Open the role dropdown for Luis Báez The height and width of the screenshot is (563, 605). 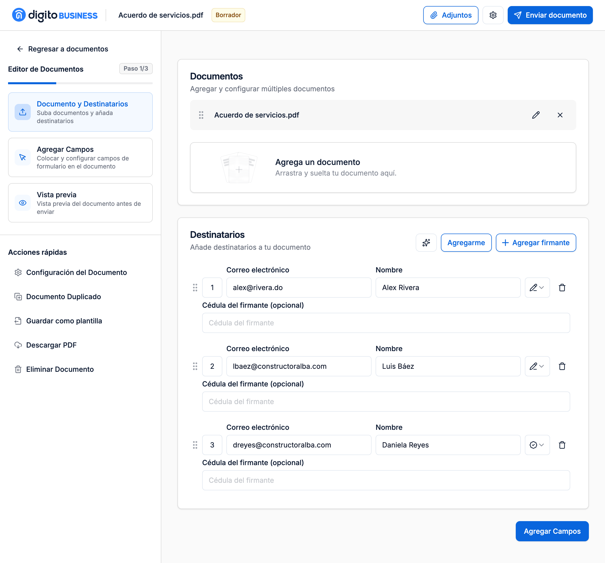537,366
